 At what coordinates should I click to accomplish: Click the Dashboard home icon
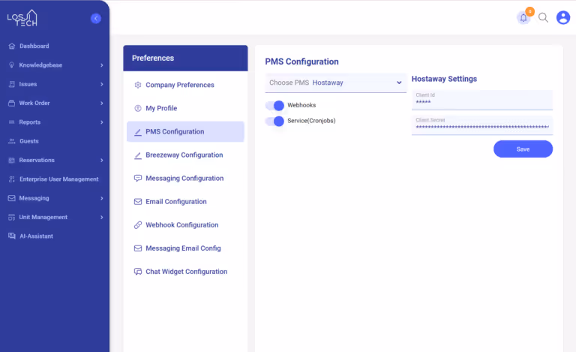tap(12, 46)
